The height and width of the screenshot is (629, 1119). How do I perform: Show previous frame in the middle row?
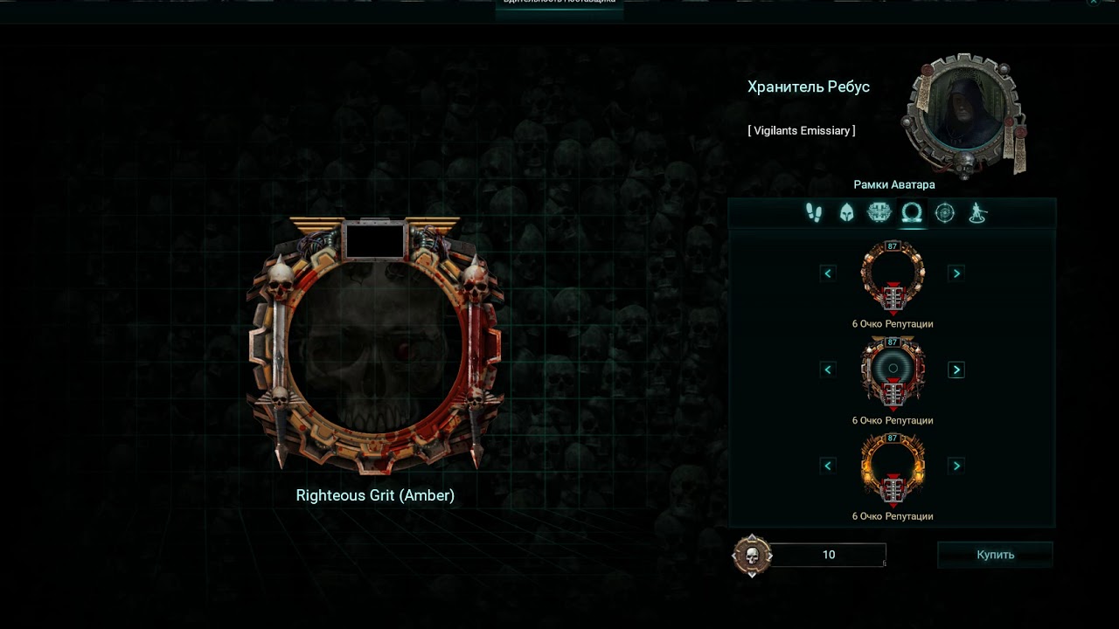[828, 370]
